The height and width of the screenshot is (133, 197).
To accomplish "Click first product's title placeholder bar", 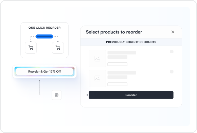I will click(122, 53).
